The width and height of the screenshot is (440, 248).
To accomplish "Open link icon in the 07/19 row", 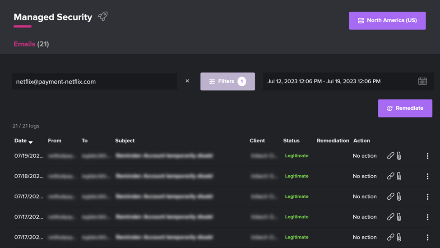I will 390,155.
